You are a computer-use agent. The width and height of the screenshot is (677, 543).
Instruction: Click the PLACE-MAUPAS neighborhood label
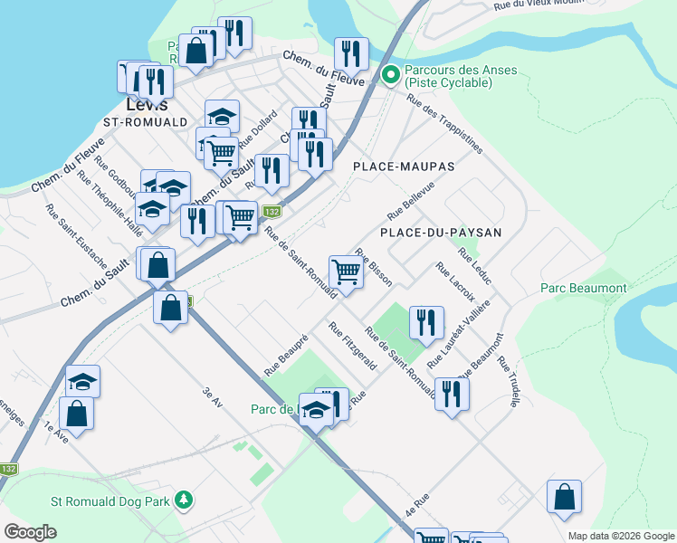click(404, 167)
